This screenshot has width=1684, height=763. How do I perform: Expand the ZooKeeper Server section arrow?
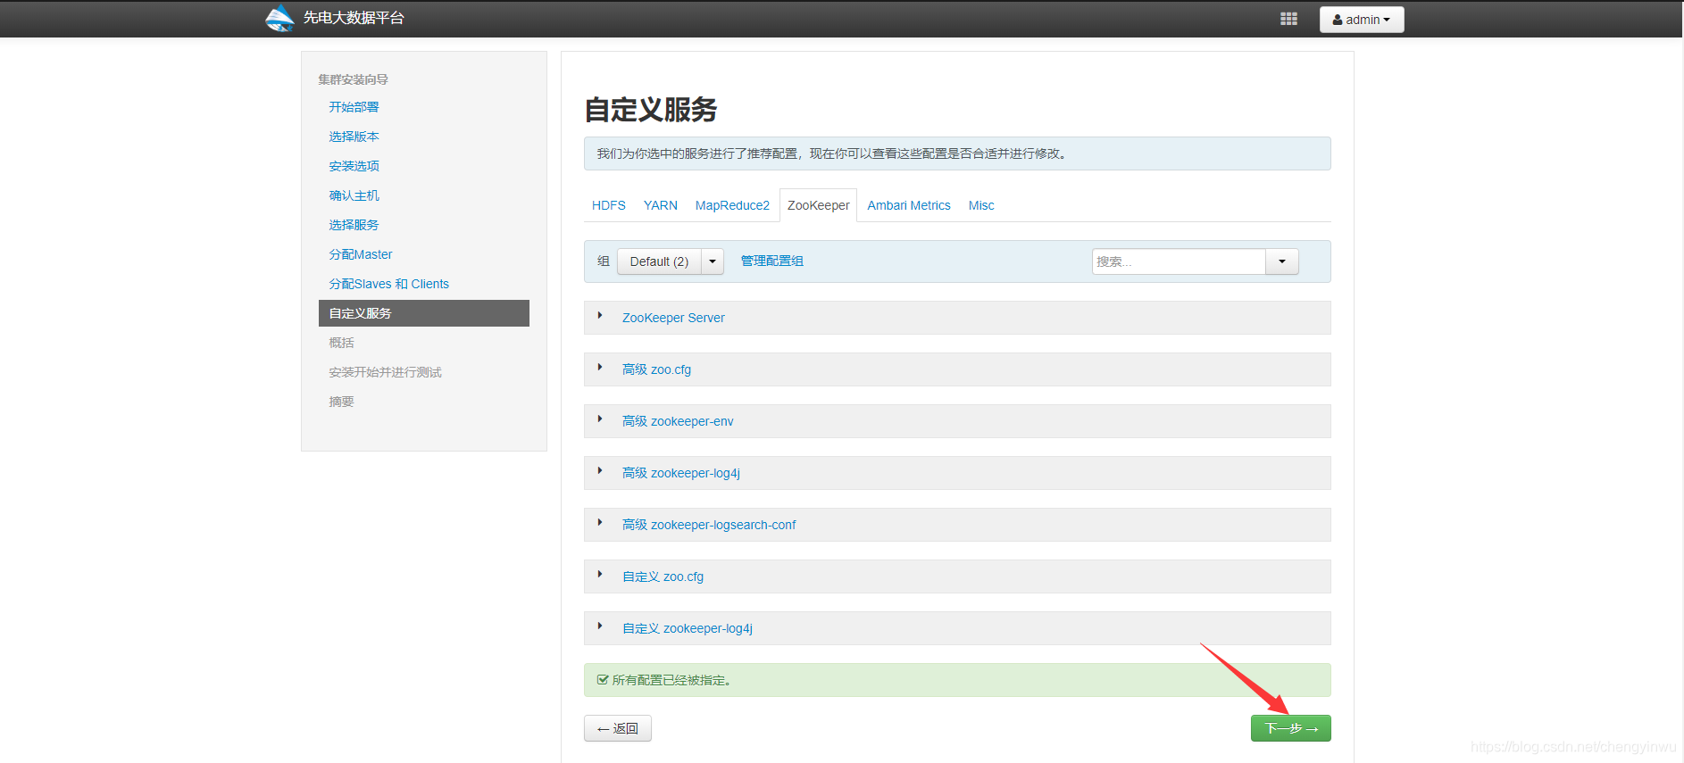pos(600,316)
